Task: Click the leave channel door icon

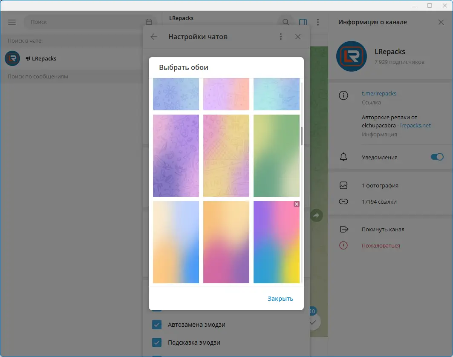Action: (343, 229)
